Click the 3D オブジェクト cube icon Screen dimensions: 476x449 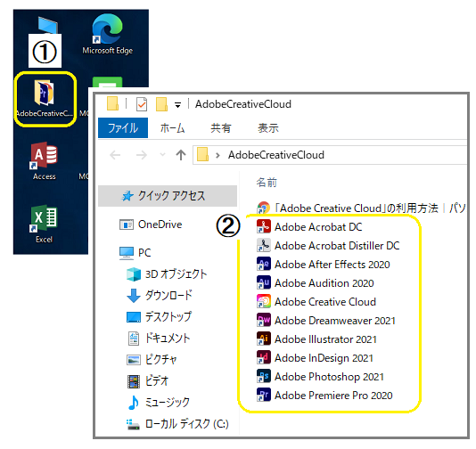134,274
